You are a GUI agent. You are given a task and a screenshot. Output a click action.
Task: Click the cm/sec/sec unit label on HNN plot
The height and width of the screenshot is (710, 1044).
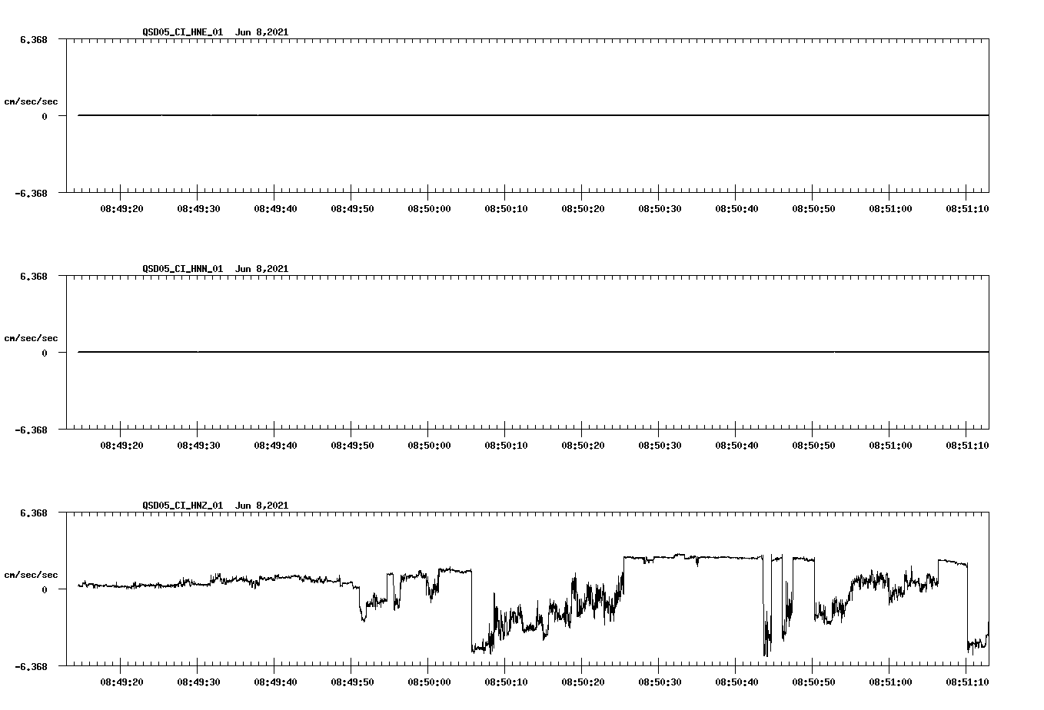click(x=31, y=338)
